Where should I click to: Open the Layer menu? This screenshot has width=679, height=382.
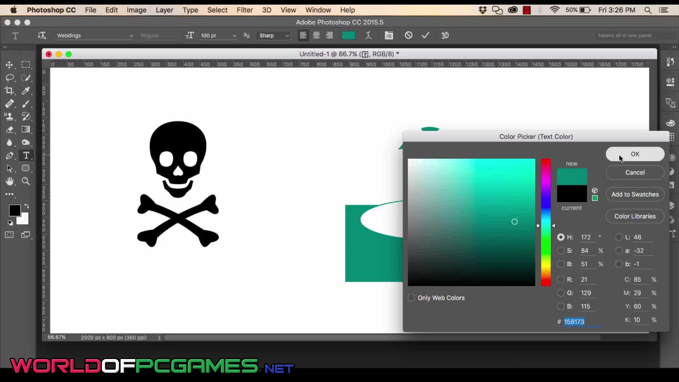pos(164,10)
